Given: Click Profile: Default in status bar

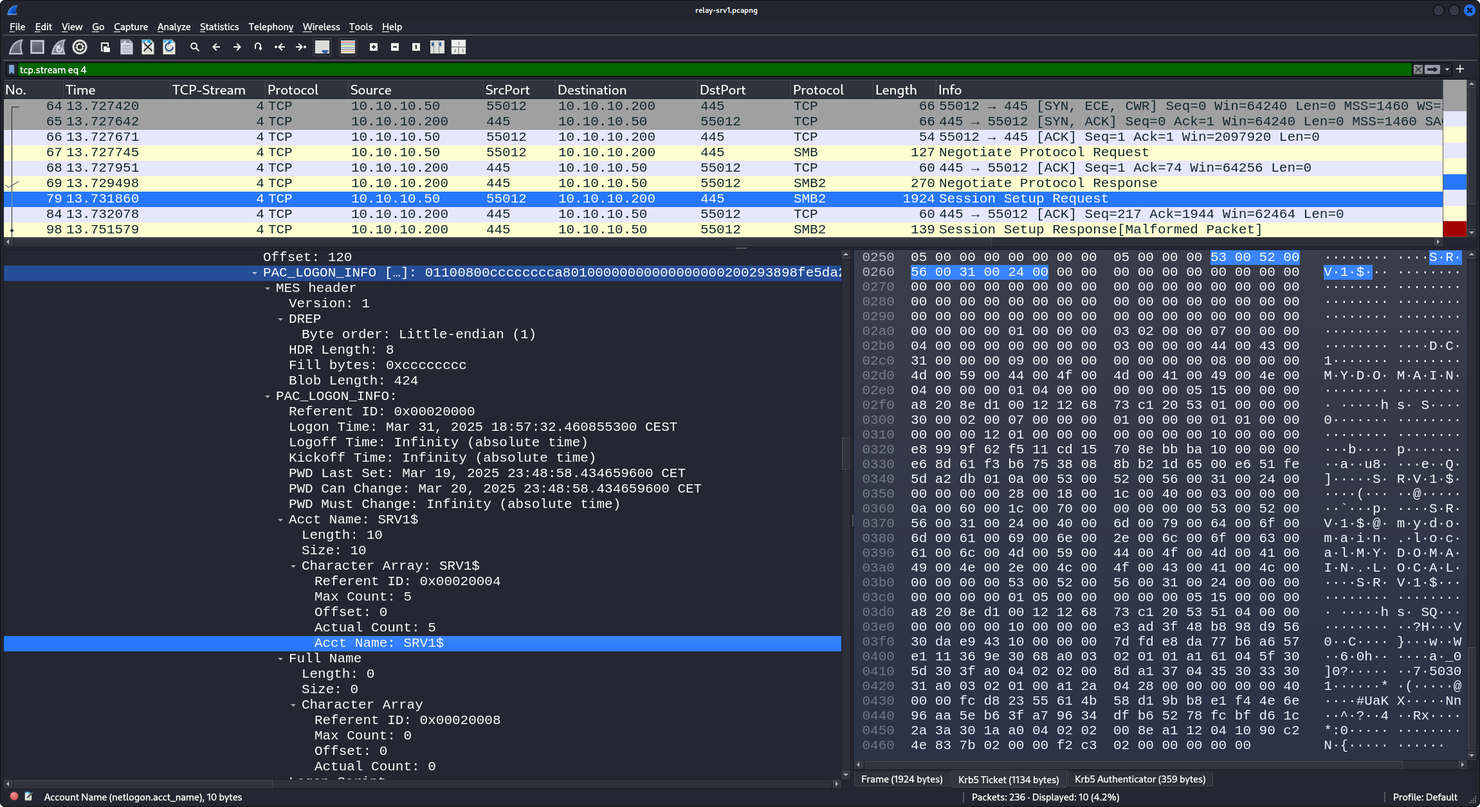Looking at the screenshot, I should tap(1425, 797).
